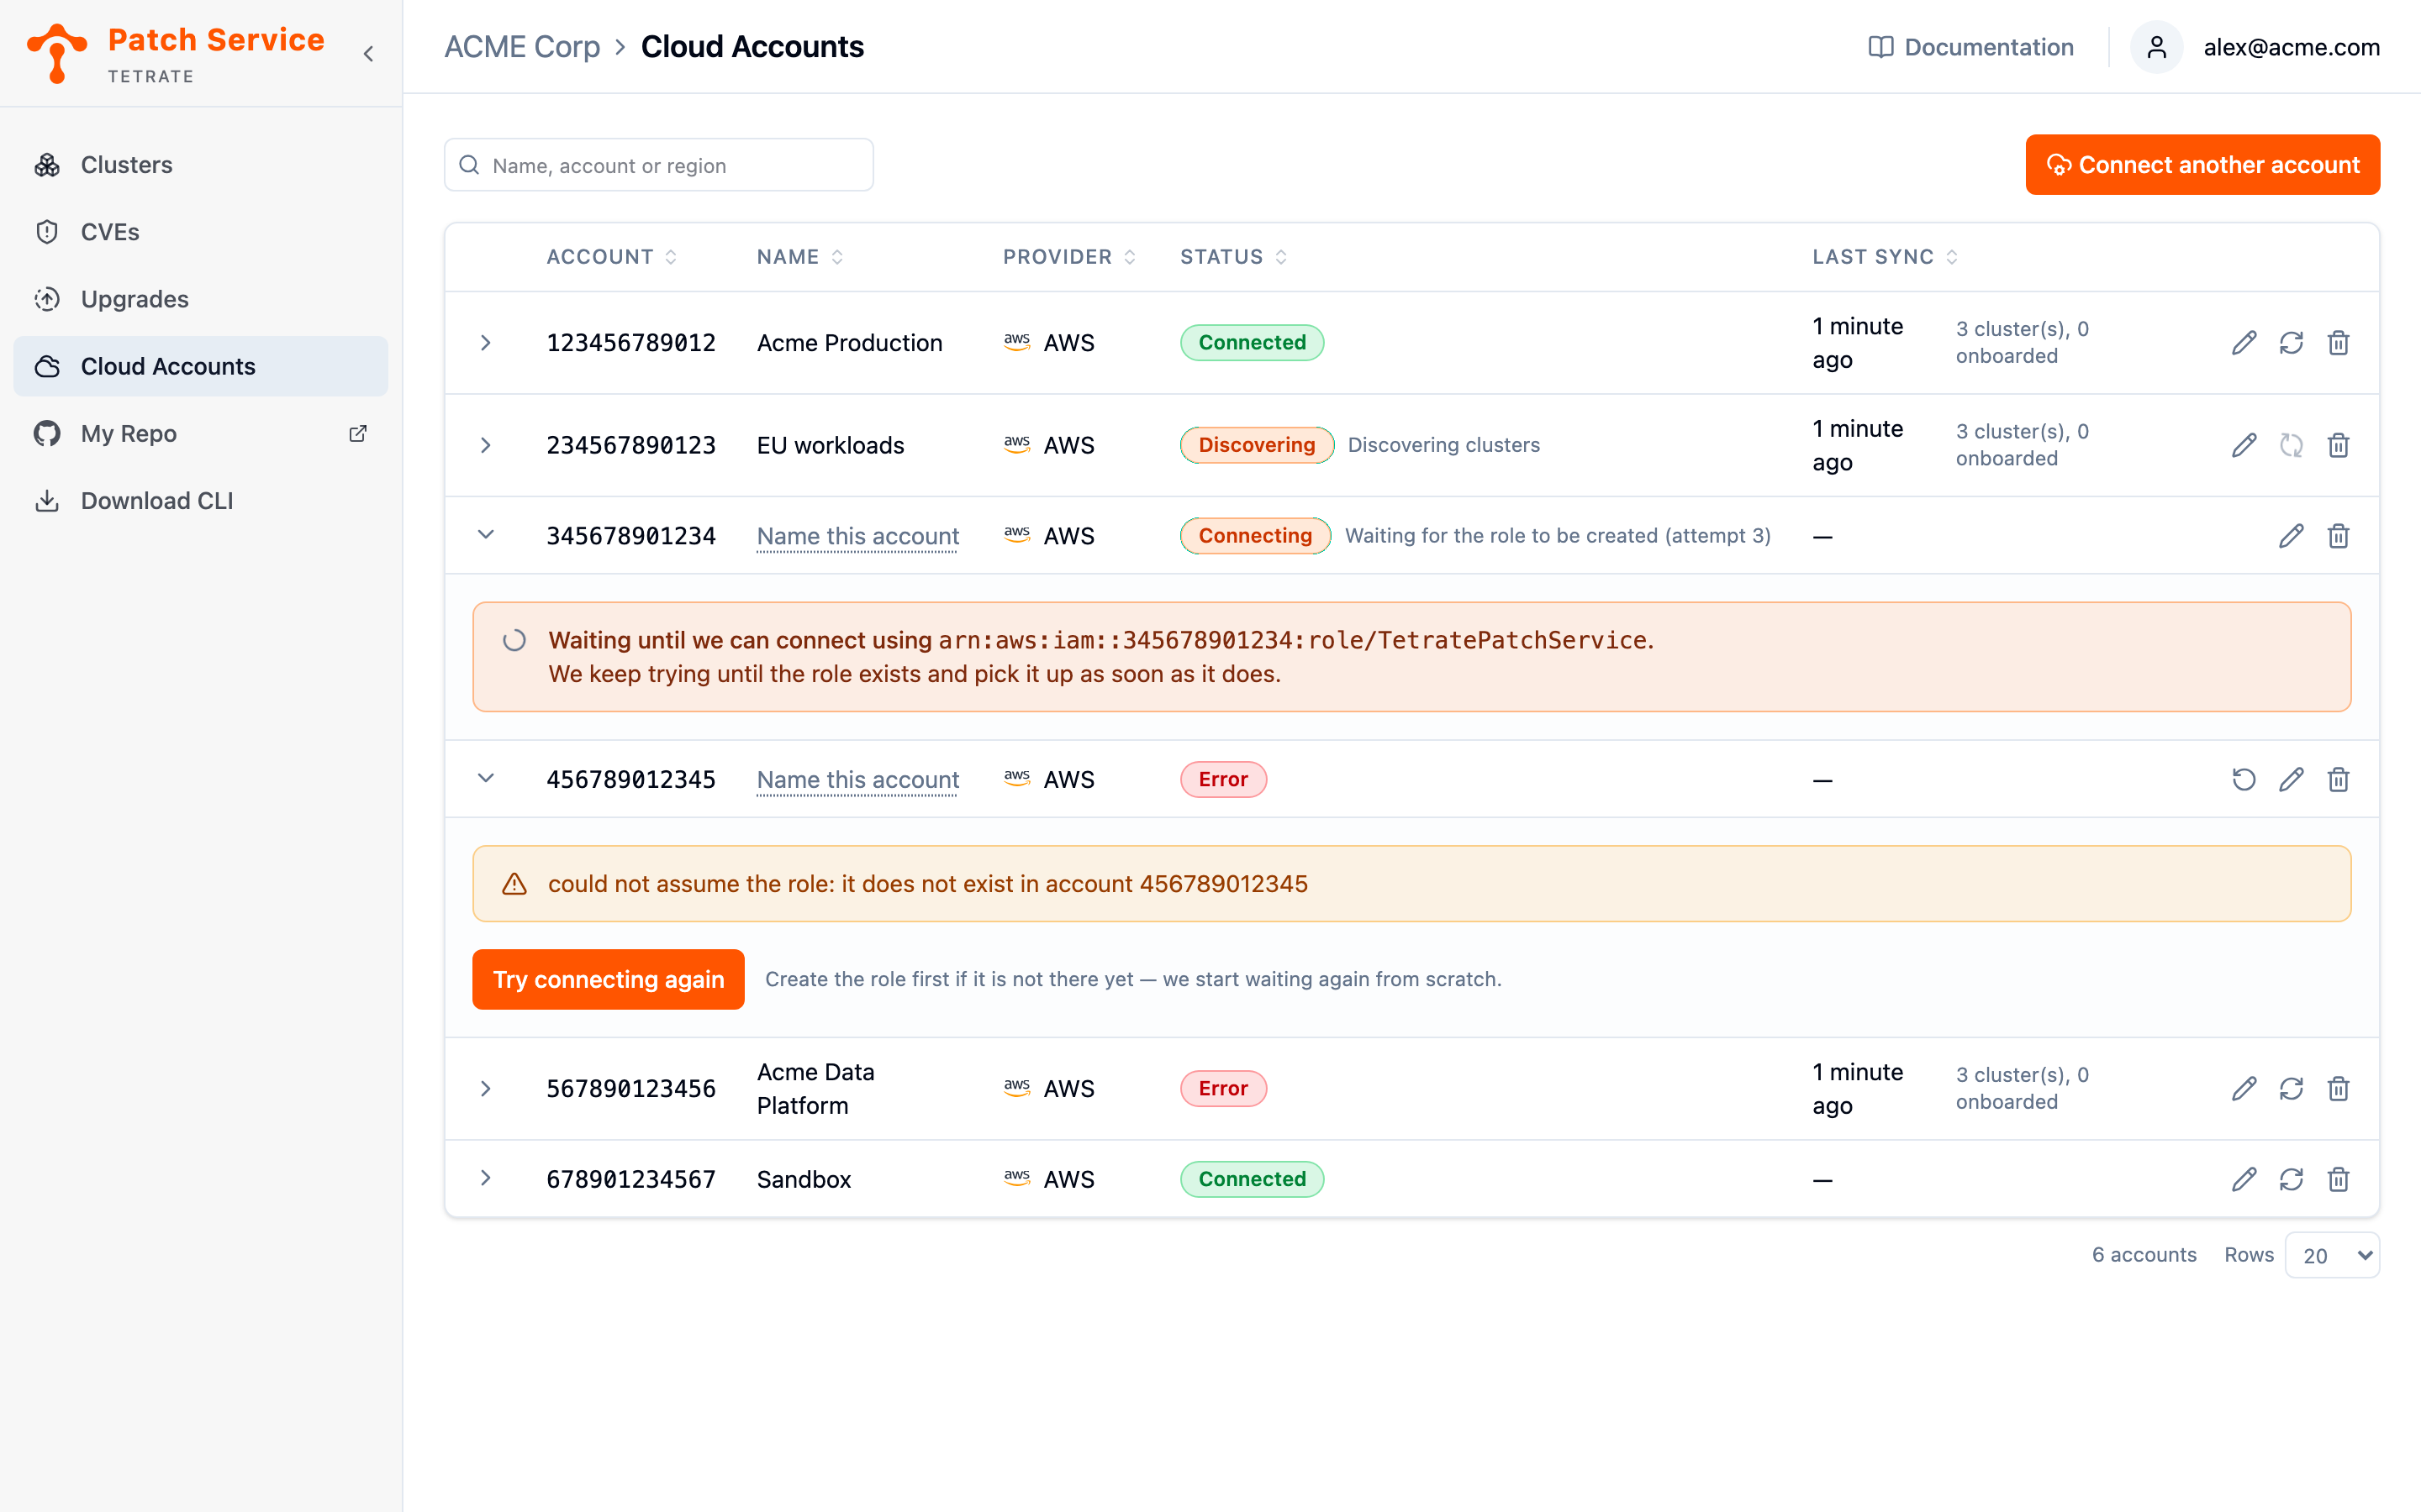Retry connection icon for account 456789012345
2421x1512 pixels.
2244,779
